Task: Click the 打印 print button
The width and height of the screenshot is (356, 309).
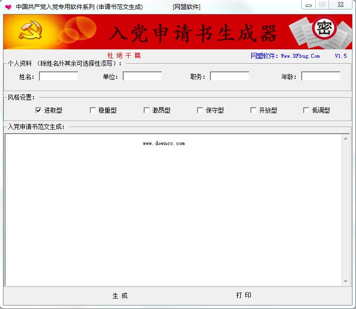Action: (x=243, y=295)
